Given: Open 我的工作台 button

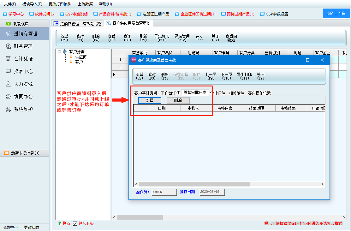Looking at the screenshot, I should [x=336, y=14].
